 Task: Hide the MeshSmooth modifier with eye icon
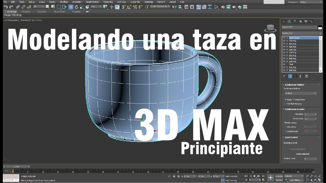284,38
